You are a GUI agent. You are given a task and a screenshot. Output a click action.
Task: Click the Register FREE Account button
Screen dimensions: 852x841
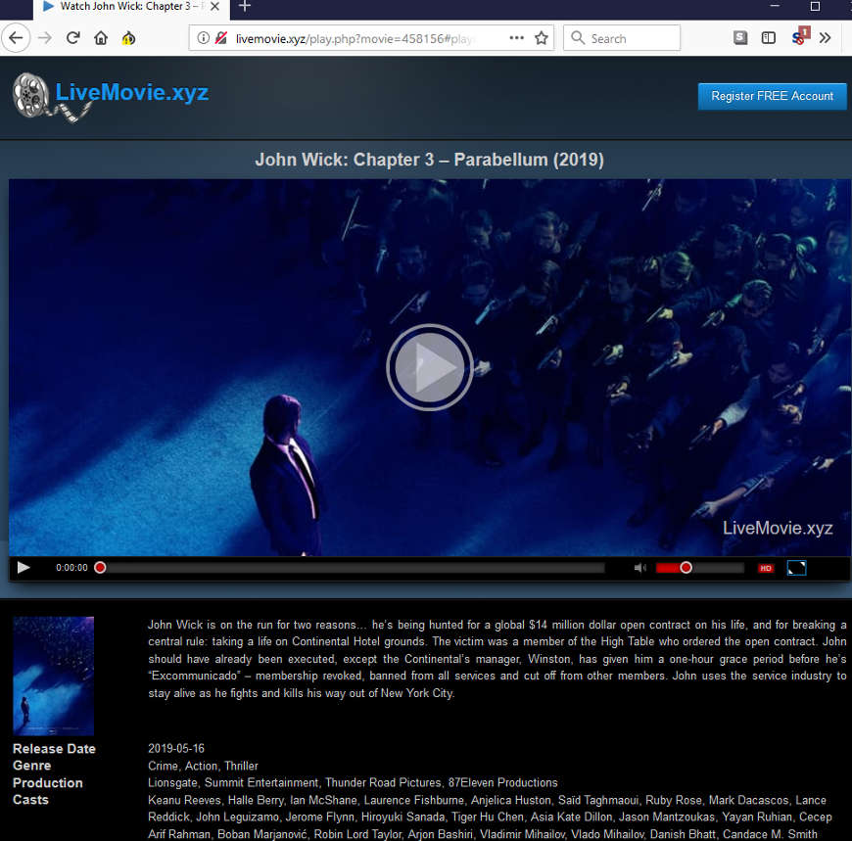(772, 96)
